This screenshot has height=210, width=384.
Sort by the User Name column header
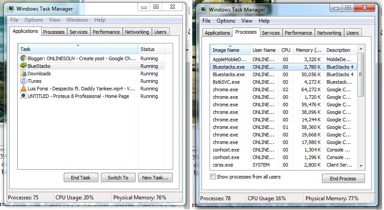pyautogui.click(x=264, y=50)
